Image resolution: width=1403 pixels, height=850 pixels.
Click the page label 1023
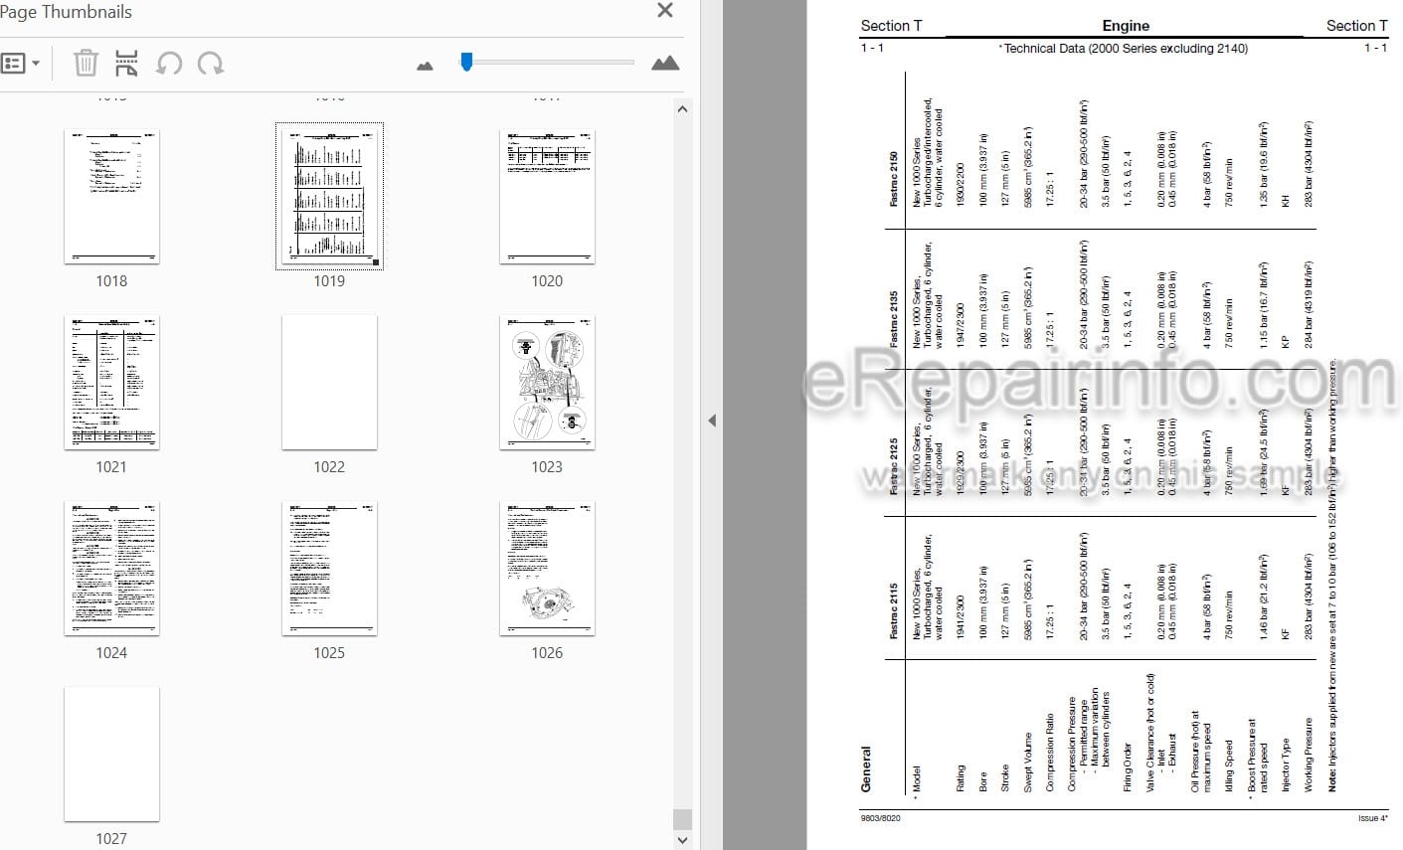pyautogui.click(x=547, y=467)
